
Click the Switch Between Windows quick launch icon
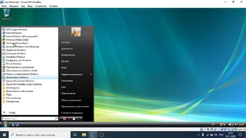pos(17,125)
